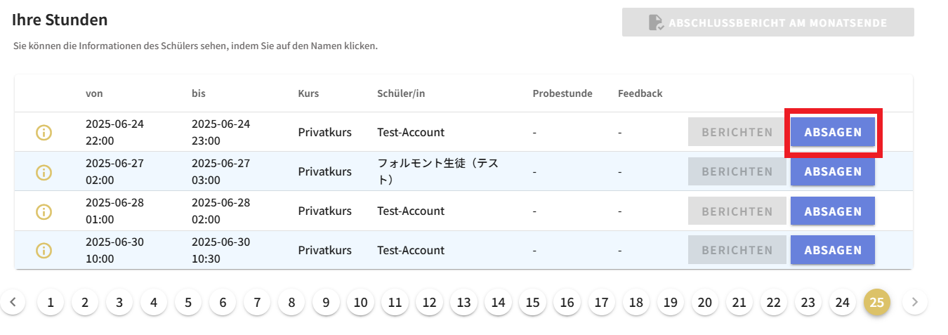Open student フォルモント生徒 name link

[437, 171]
